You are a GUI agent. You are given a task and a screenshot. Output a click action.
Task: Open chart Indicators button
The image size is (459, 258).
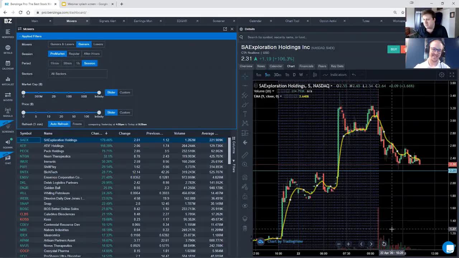coord(335,75)
